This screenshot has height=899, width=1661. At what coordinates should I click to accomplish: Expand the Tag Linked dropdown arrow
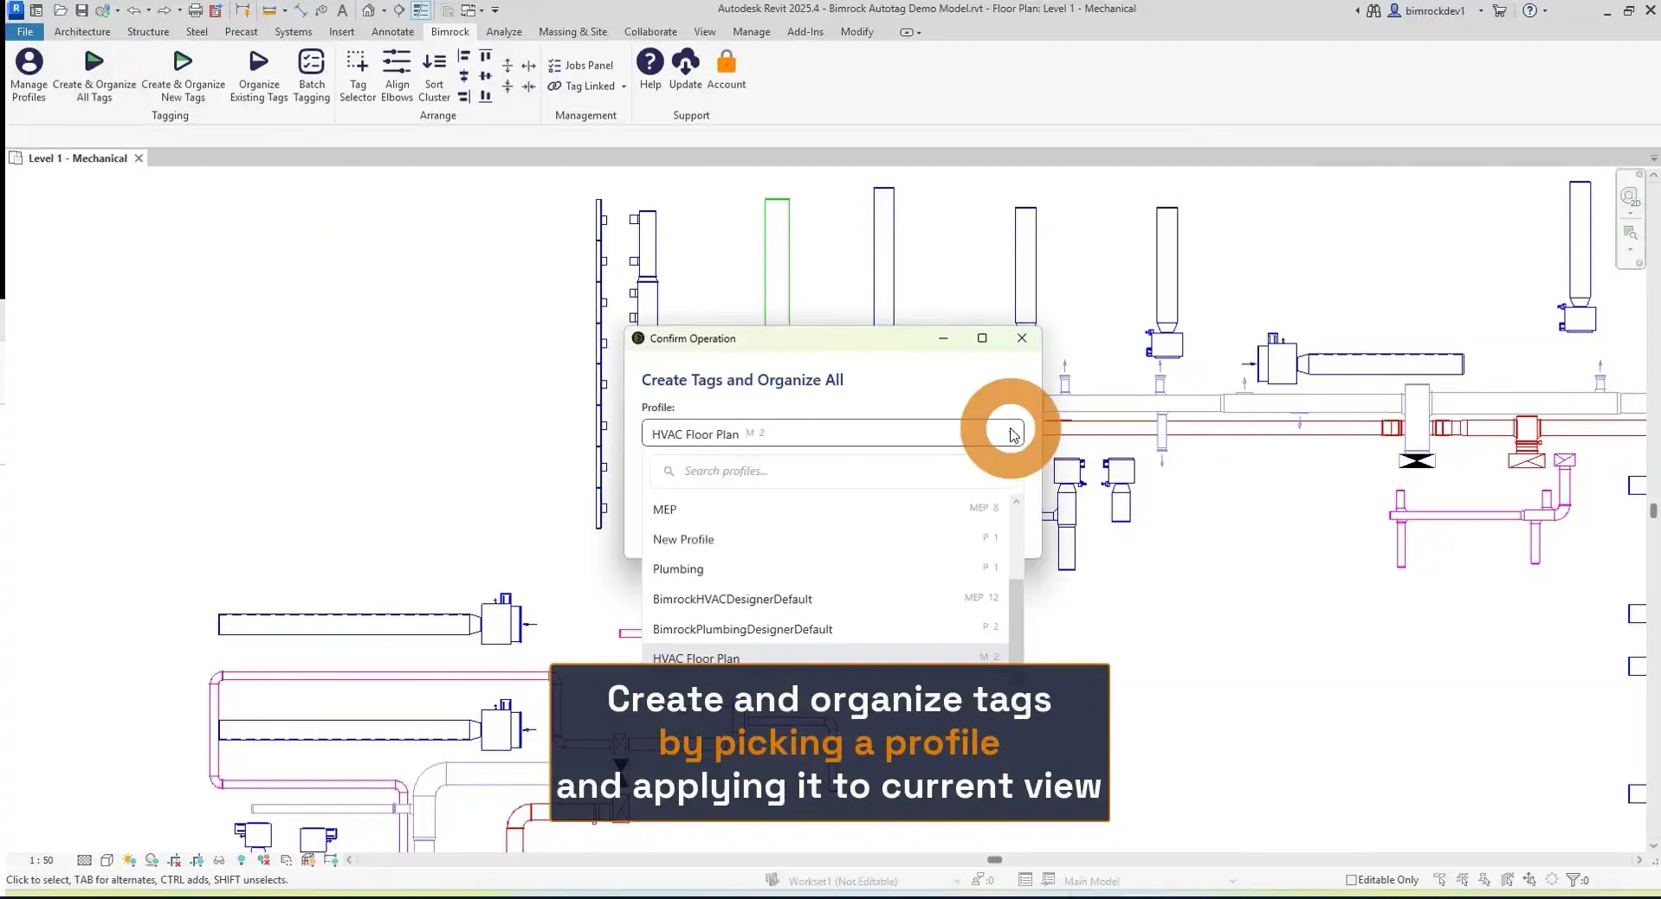click(x=624, y=87)
